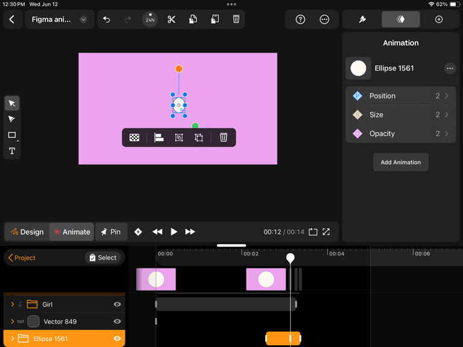Image resolution: width=463 pixels, height=347 pixels.
Task: Select the second scene thumbnail in the timeline
Action: 266,280
